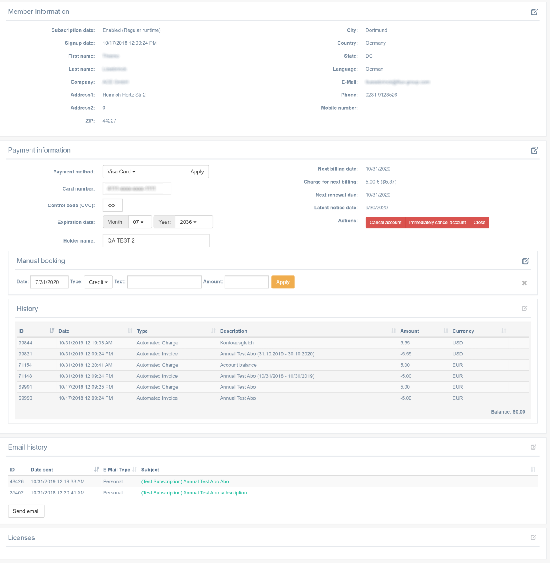Click the red Cancel account button
This screenshot has width=550, height=563.
click(385, 223)
